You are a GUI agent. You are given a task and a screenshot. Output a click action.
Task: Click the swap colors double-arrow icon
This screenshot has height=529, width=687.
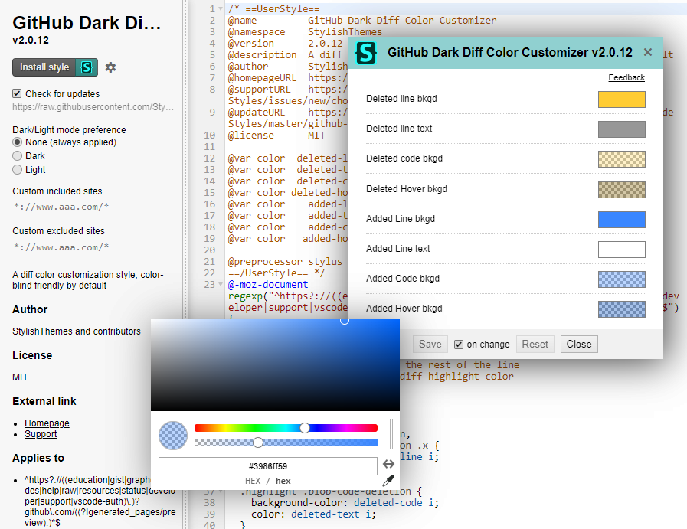click(x=388, y=464)
